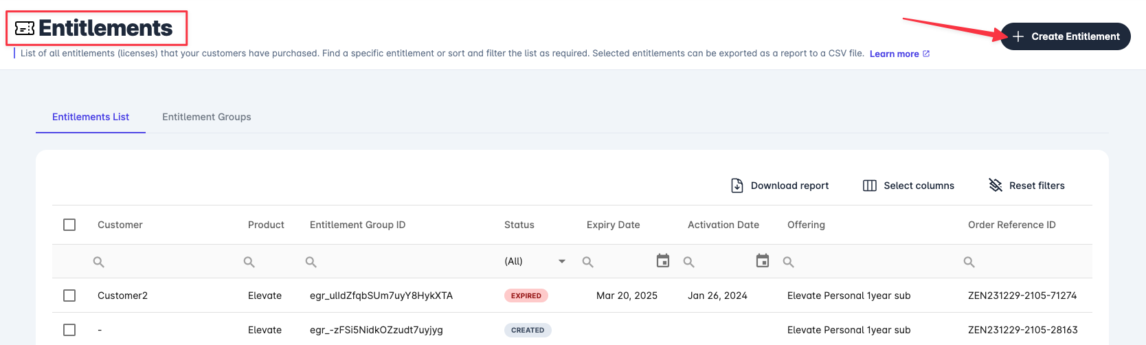Click egr_ulIdZfqbSUm7uyY8HykXTA group ID
Image resolution: width=1146 pixels, height=345 pixels.
coord(381,296)
